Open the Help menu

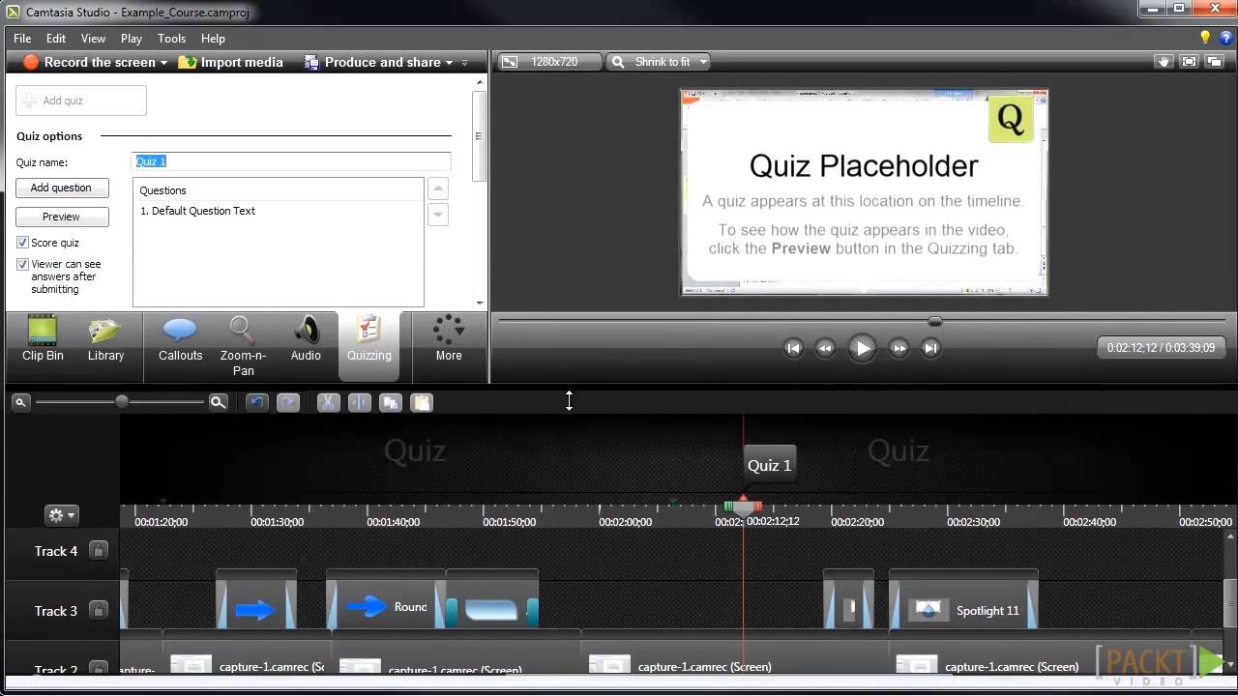tap(213, 39)
